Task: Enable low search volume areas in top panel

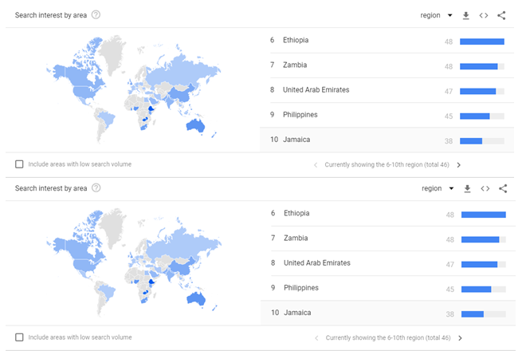Action: [19, 164]
